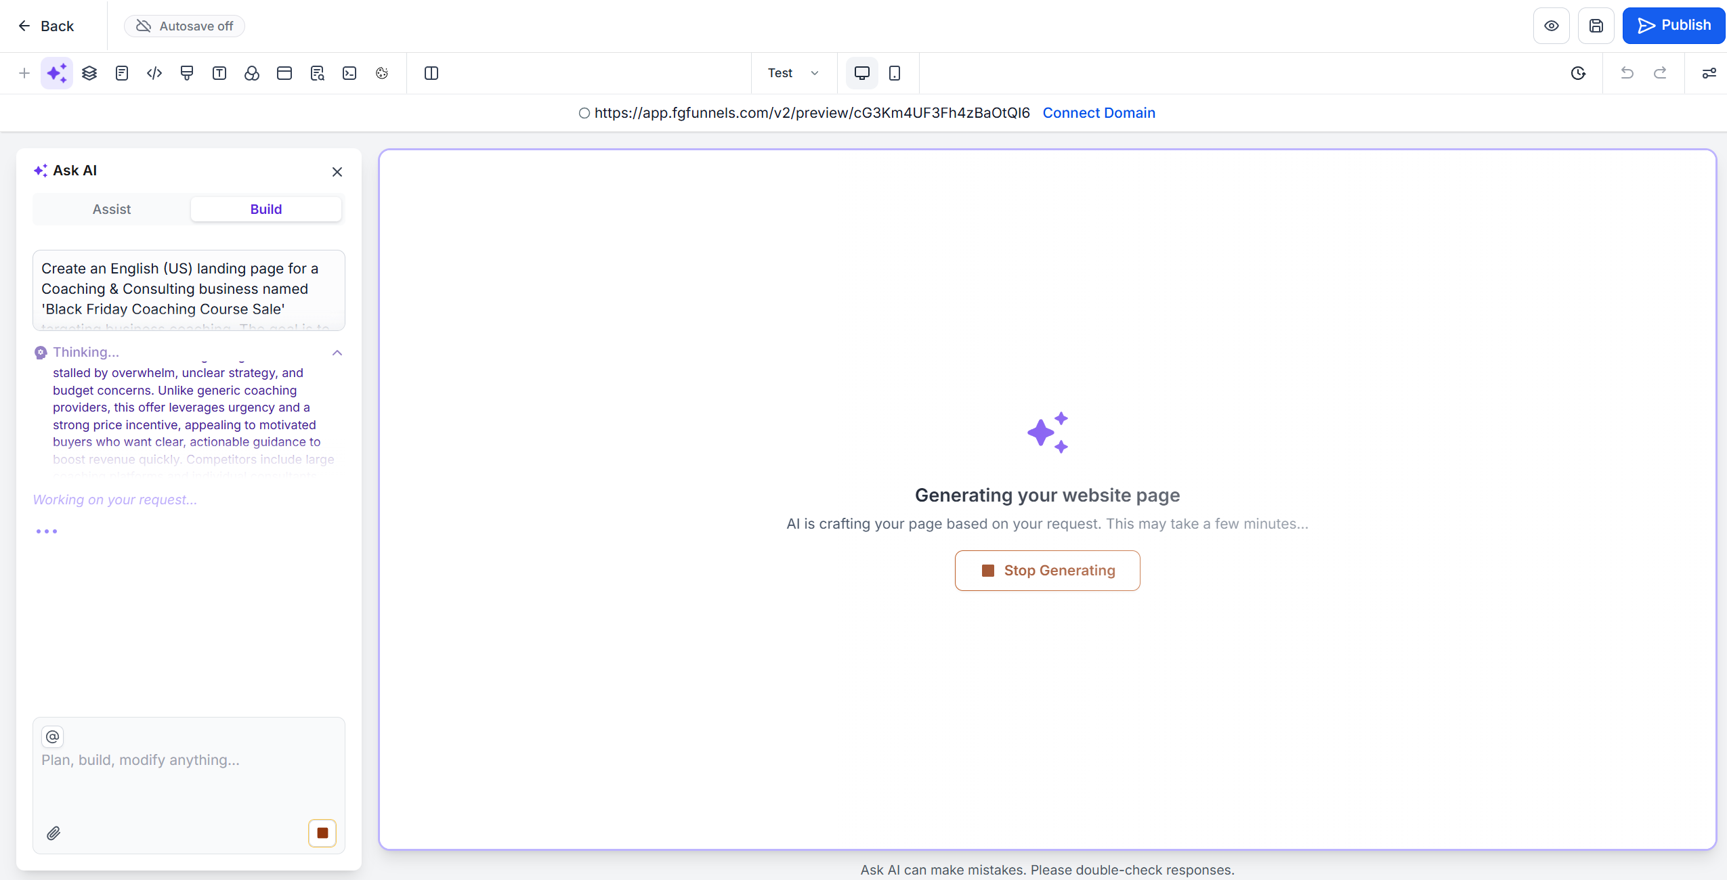Click the Stop Generating button

(x=1047, y=571)
